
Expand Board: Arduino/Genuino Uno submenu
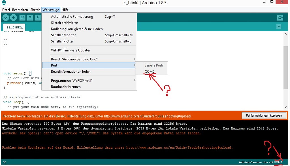click(x=89, y=59)
